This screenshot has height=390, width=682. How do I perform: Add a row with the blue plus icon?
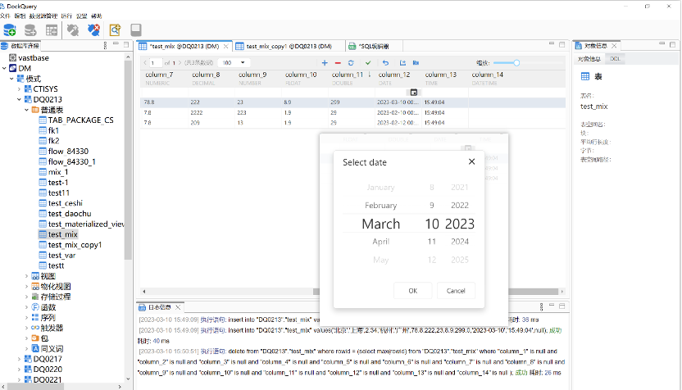coord(325,63)
